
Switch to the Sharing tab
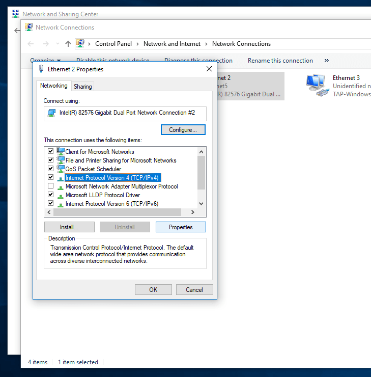(x=82, y=87)
